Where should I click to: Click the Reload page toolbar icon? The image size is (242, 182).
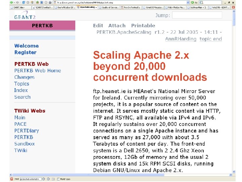click(x=24, y=2)
